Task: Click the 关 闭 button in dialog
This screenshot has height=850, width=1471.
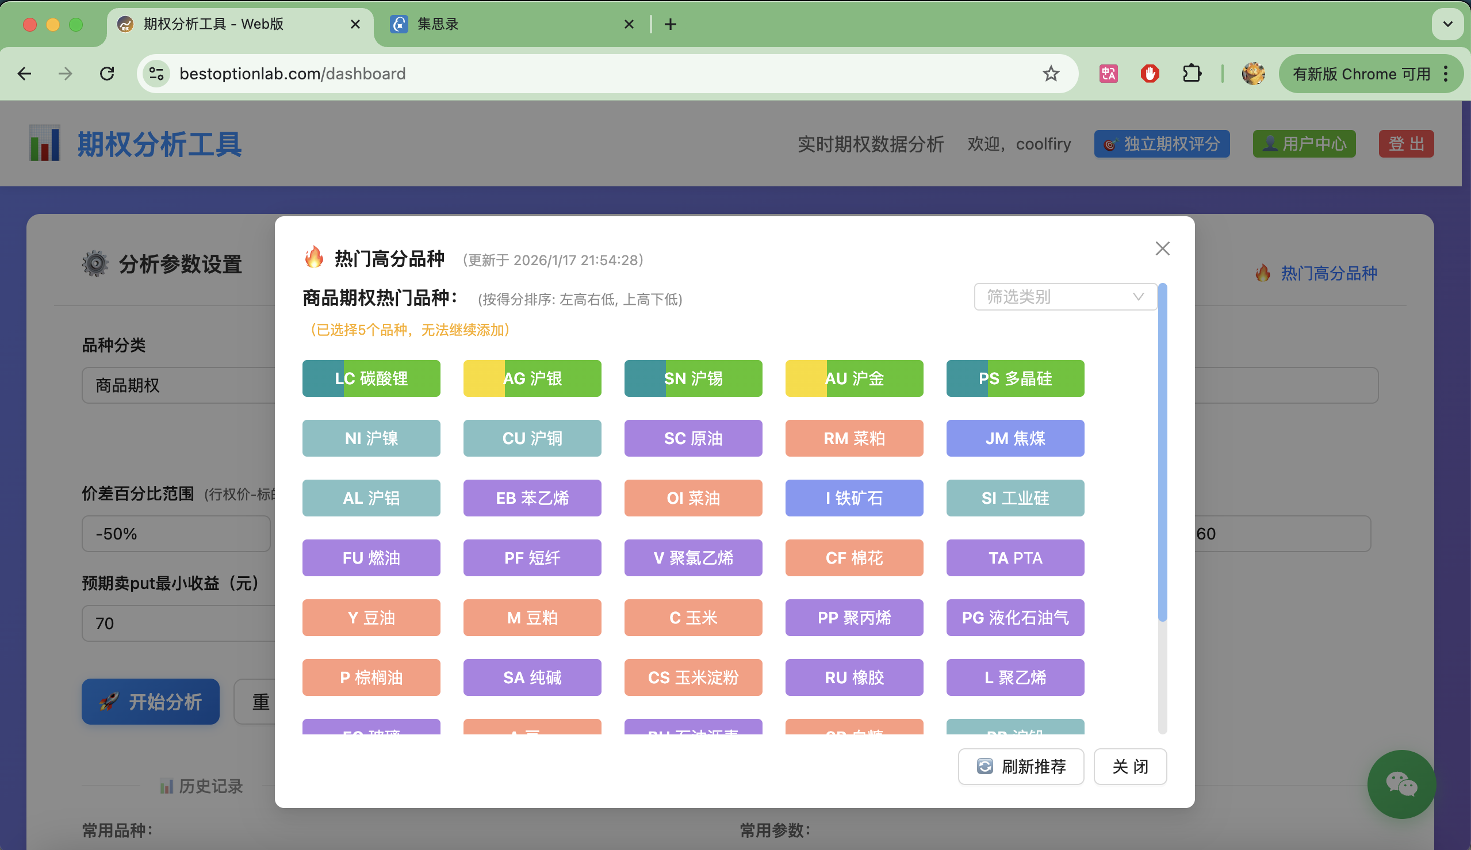Action: [1129, 767]
